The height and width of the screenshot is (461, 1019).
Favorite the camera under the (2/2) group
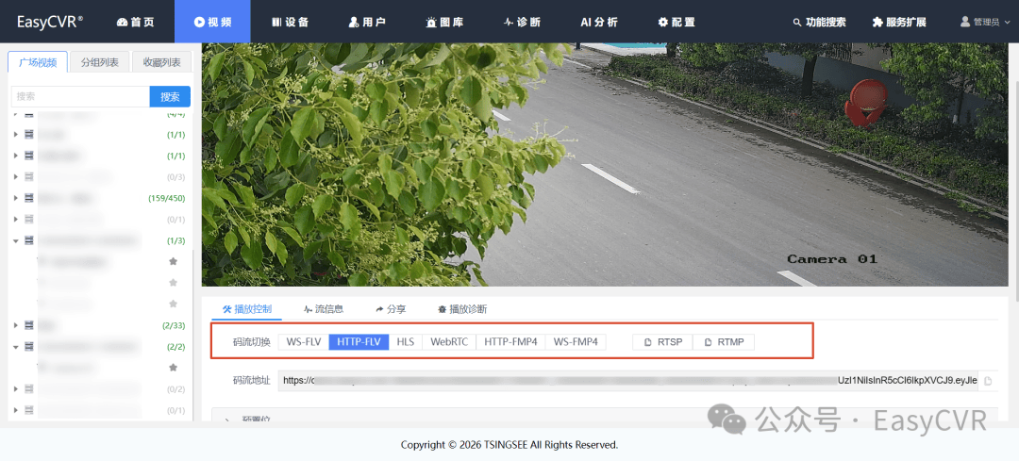[x=173, y=368]
